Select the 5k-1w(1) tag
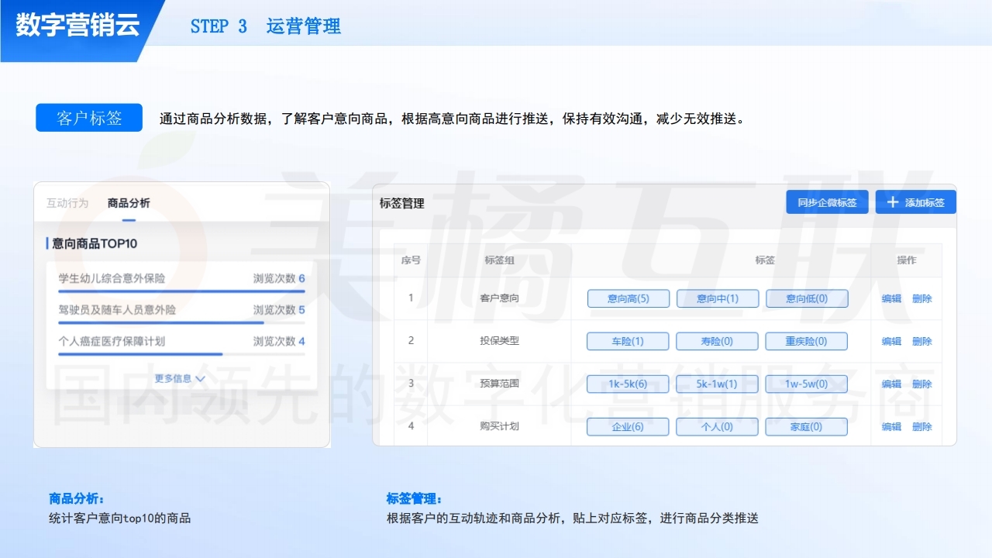Viewport: 992px width, 558px height. click(x=717, y=384)
